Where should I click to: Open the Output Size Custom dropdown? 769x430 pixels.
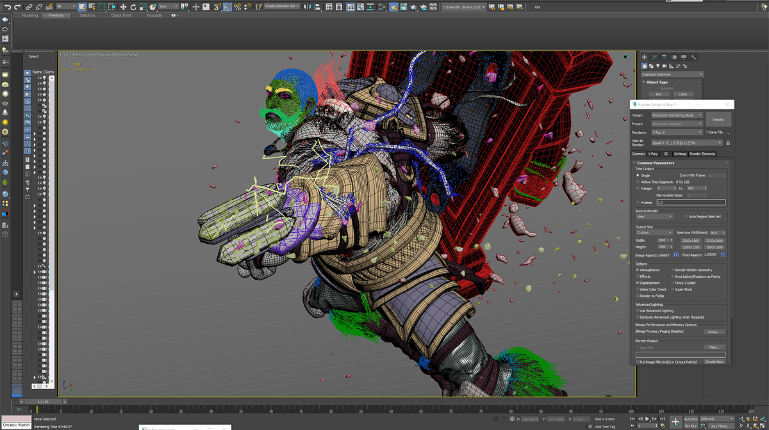pos(654,232)
